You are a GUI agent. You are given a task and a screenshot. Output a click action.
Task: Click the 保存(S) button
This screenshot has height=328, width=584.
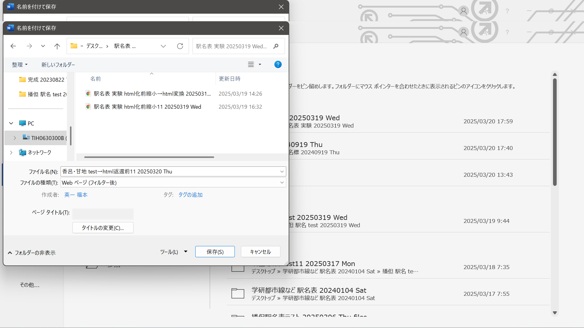215,252
